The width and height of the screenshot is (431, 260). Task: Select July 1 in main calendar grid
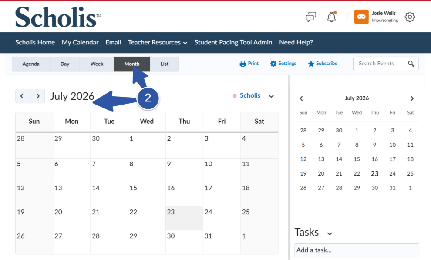pos(147,145)
